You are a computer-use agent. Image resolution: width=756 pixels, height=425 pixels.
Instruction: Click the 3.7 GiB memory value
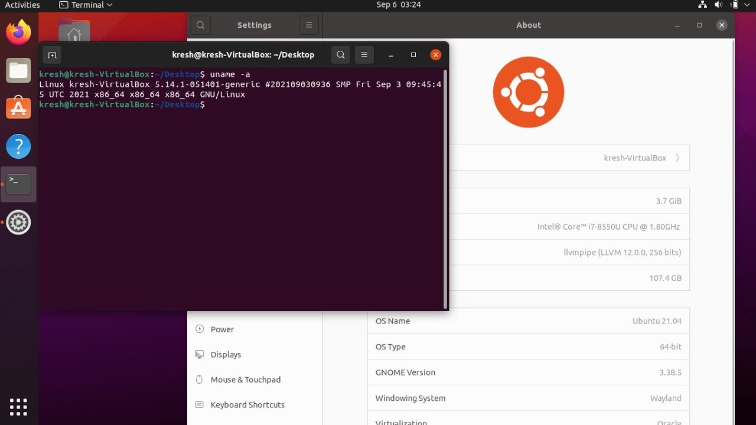(669, 201)
